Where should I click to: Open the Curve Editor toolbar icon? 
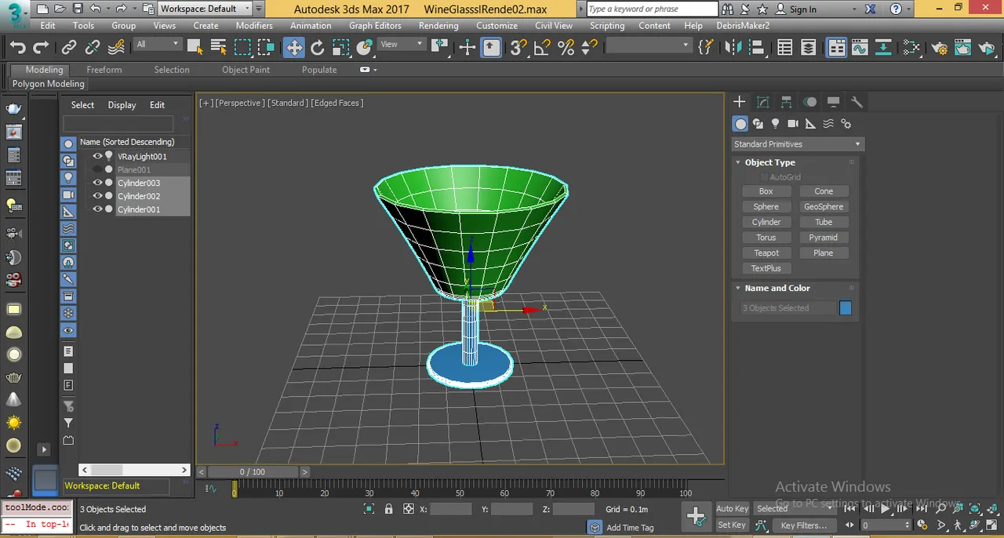[x=860, y=48]
